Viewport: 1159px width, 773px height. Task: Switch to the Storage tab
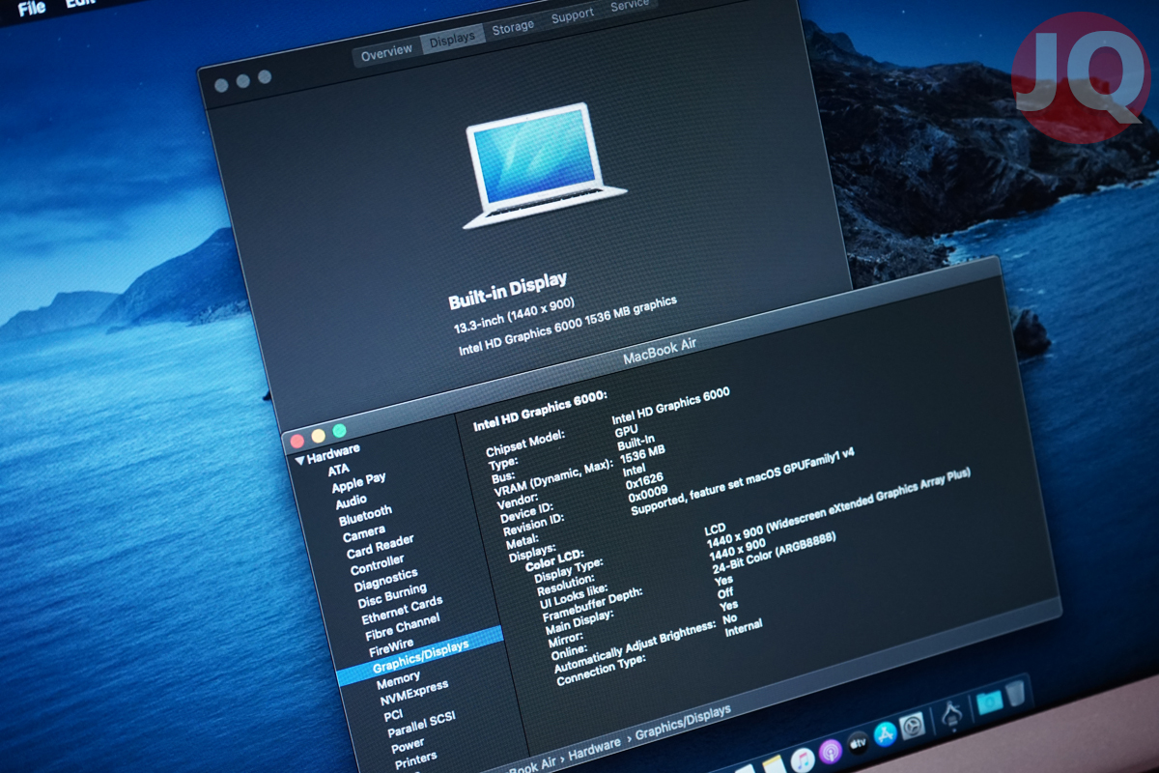pos(513,27)
